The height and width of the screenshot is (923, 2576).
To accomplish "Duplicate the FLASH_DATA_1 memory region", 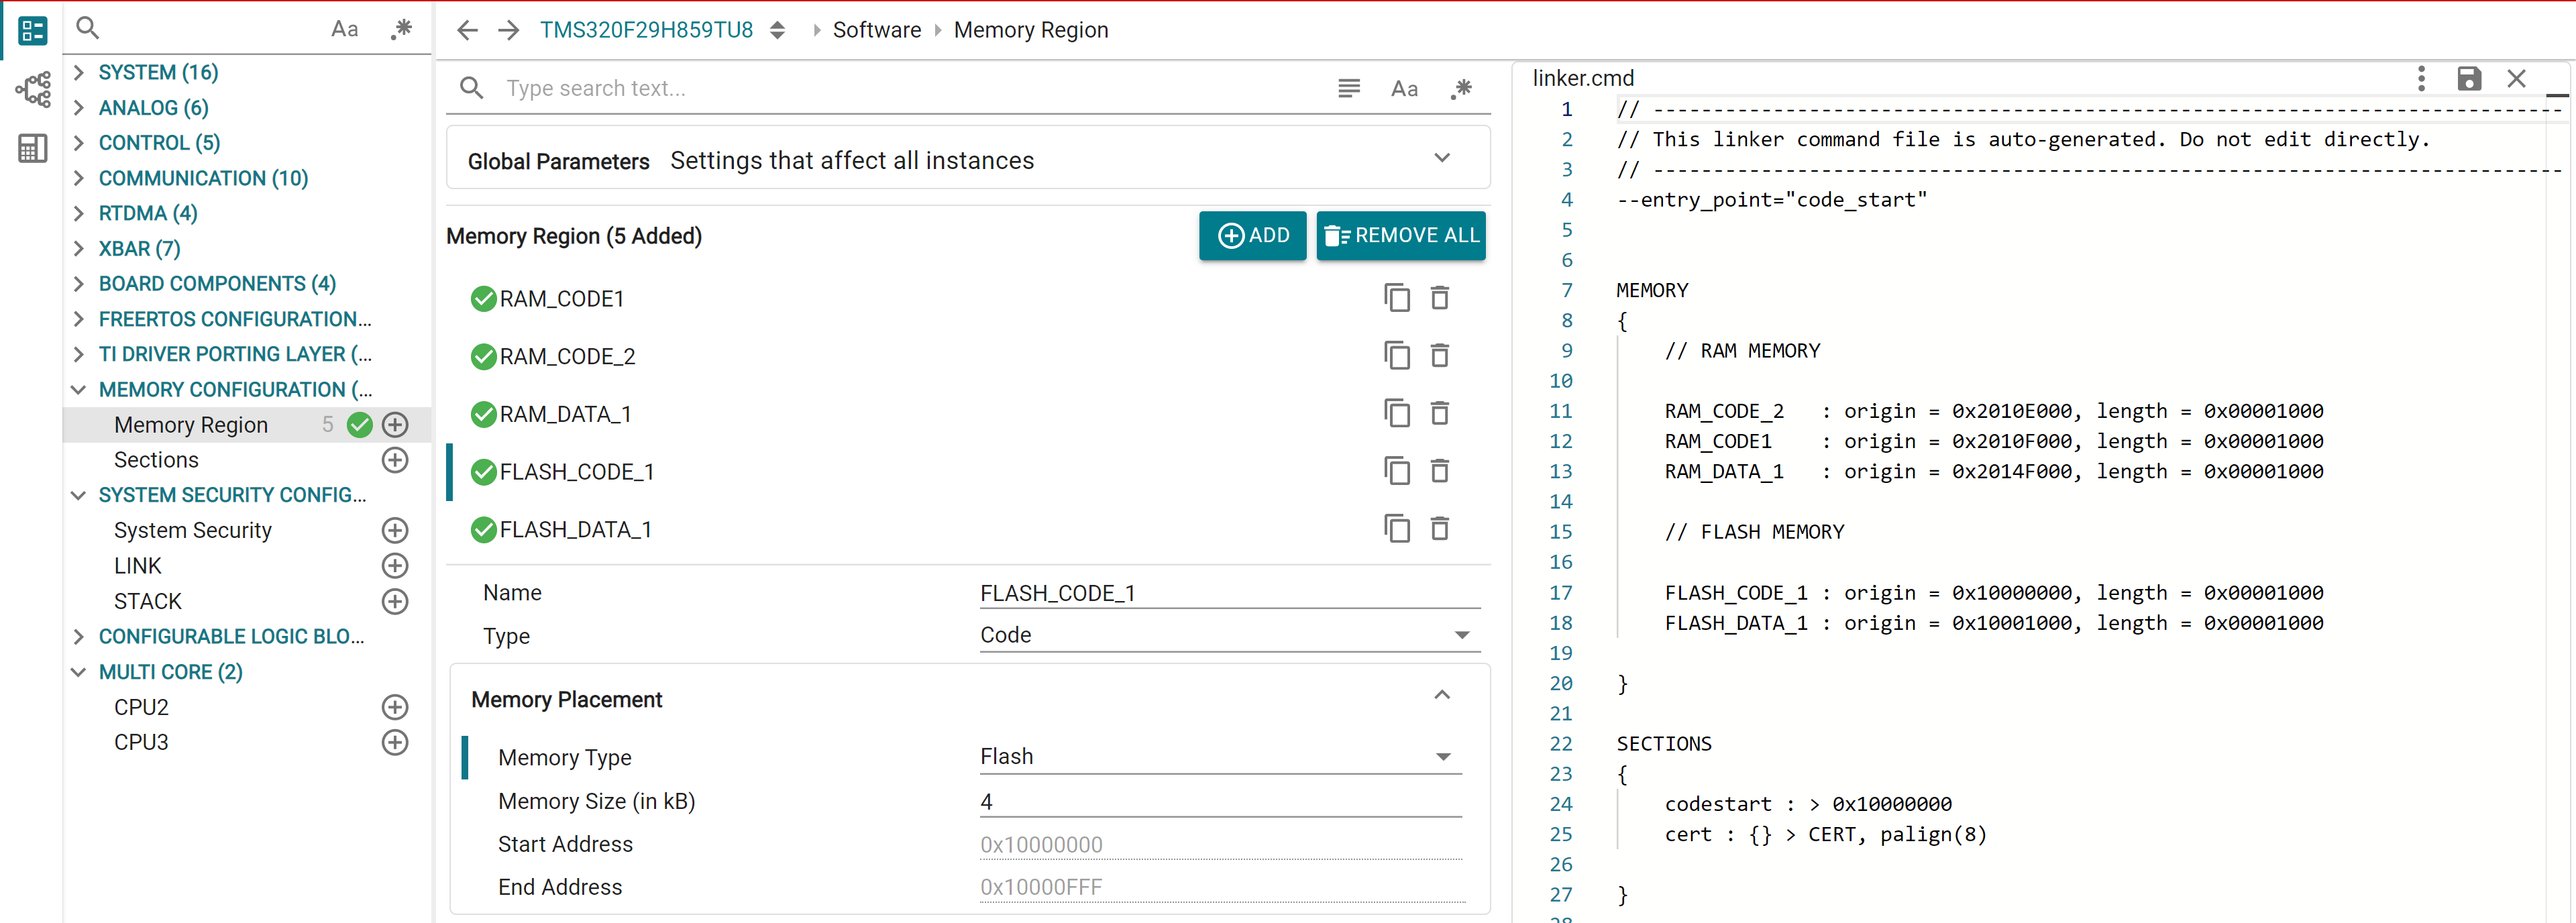I will coord(1396,529).
